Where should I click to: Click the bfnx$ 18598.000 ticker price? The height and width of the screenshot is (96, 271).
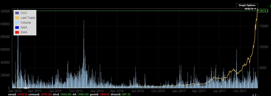click(x=66, y=94)
